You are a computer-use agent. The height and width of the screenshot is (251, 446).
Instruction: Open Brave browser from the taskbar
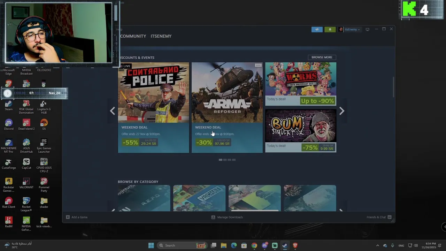coord(295,245)
